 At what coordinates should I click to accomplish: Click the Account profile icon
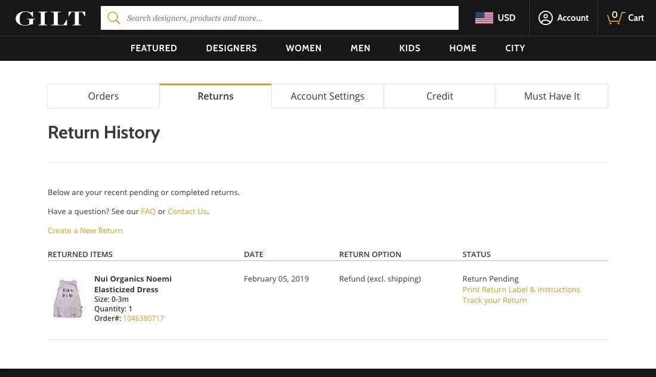coord(545,18)
